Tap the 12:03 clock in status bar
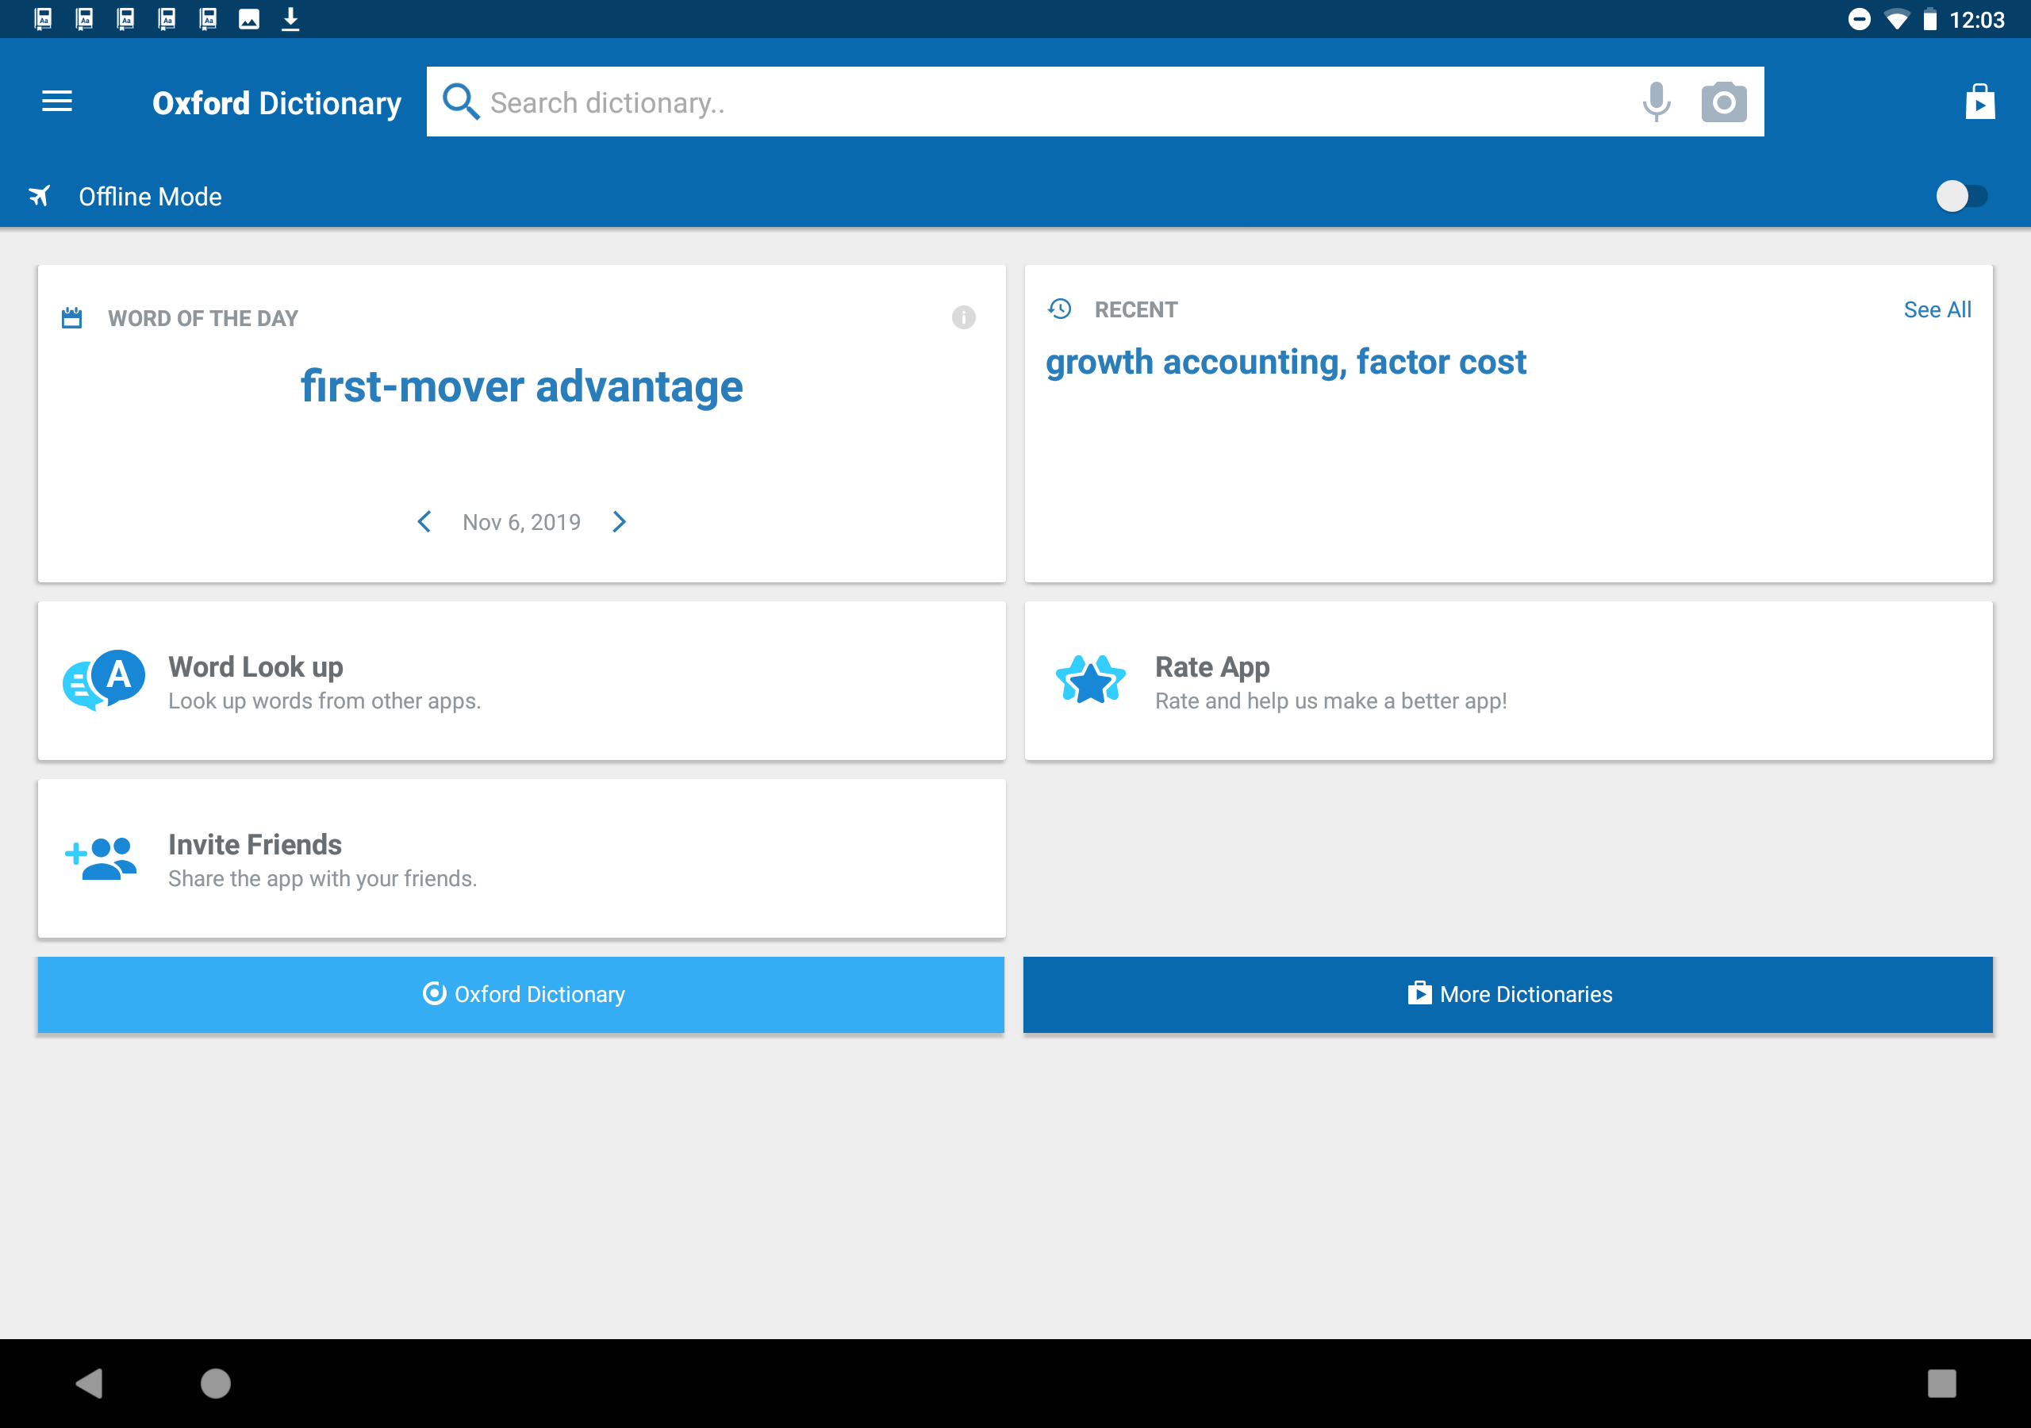Image resolution: width=2031 pixels, height=1428 pixels. click(x=1976, y=20)
